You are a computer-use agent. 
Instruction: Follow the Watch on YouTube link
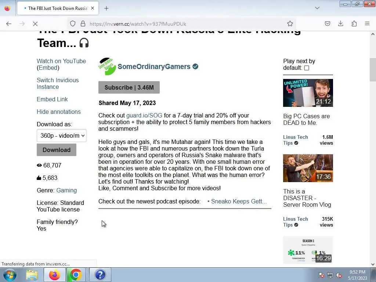(61, 61)
